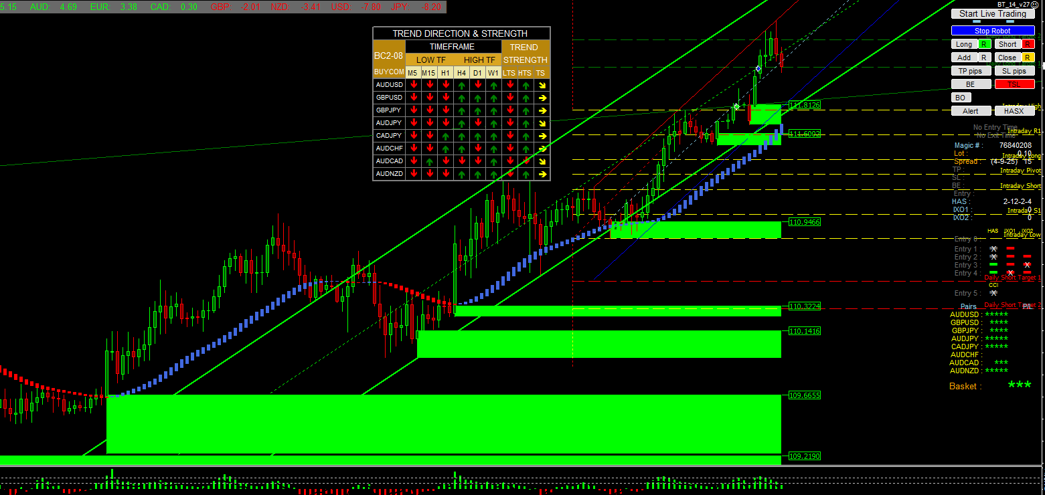Toggle the red TSL trailing stop button
The width and height of the screenshot is (1045, 495).
click(x=1014, y=84)
